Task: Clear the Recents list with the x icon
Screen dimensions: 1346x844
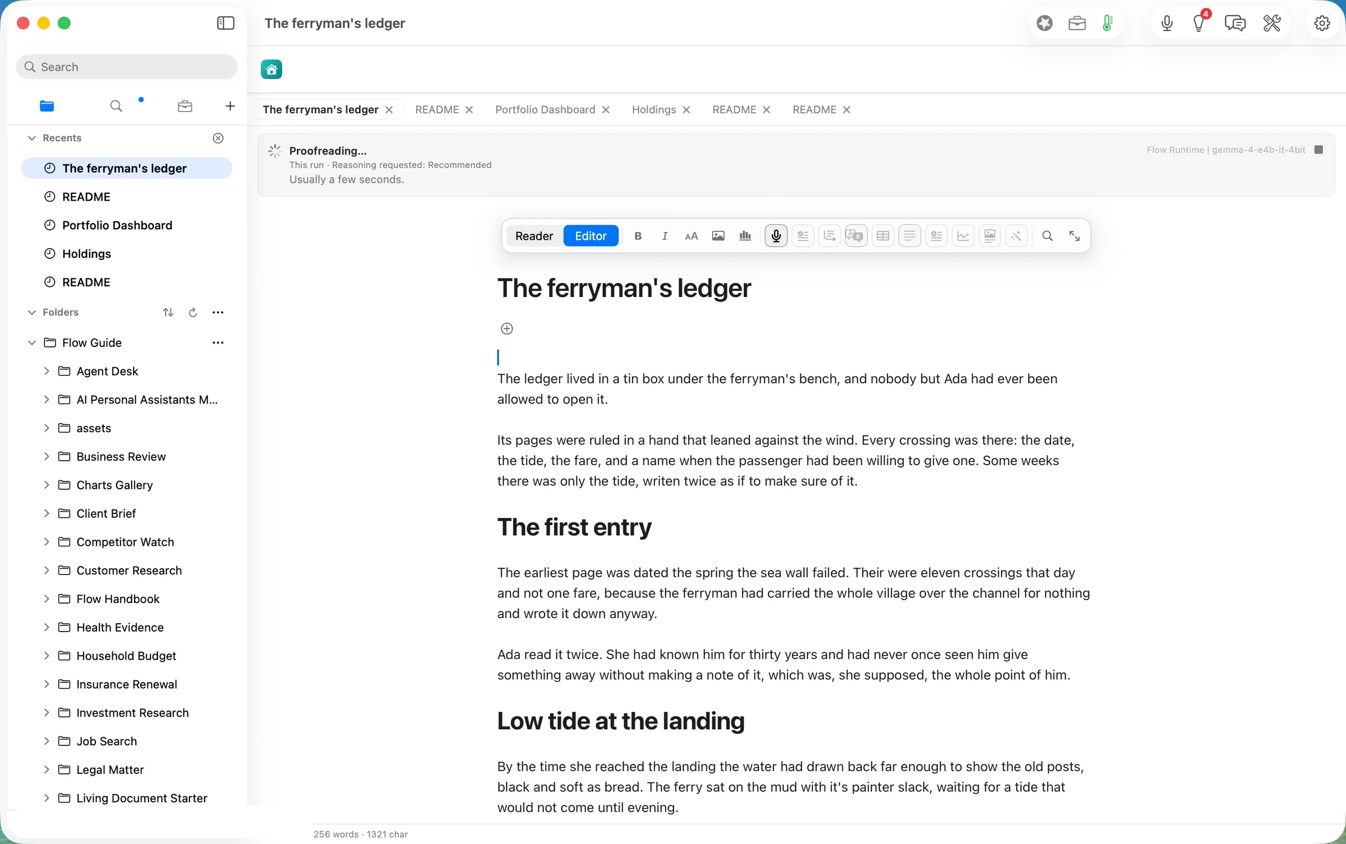Action: point(218,138)
